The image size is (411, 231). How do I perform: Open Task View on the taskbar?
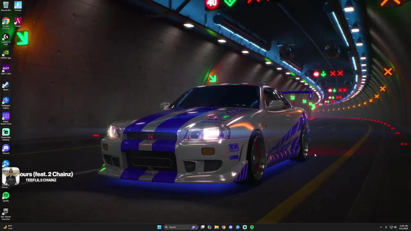(x=202, y=227)
